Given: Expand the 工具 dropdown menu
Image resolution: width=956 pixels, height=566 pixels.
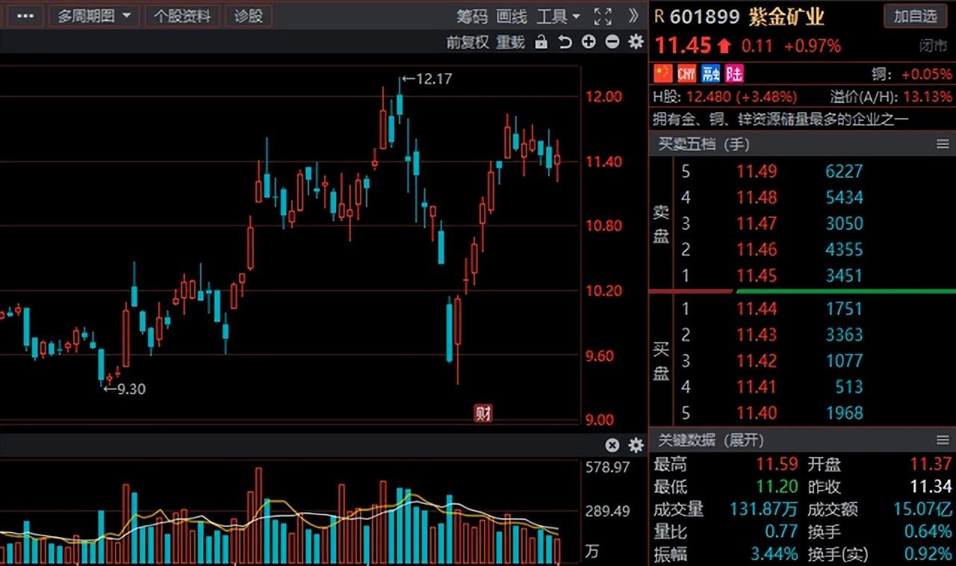Looking at the screenshot, I should click(559, 16).
